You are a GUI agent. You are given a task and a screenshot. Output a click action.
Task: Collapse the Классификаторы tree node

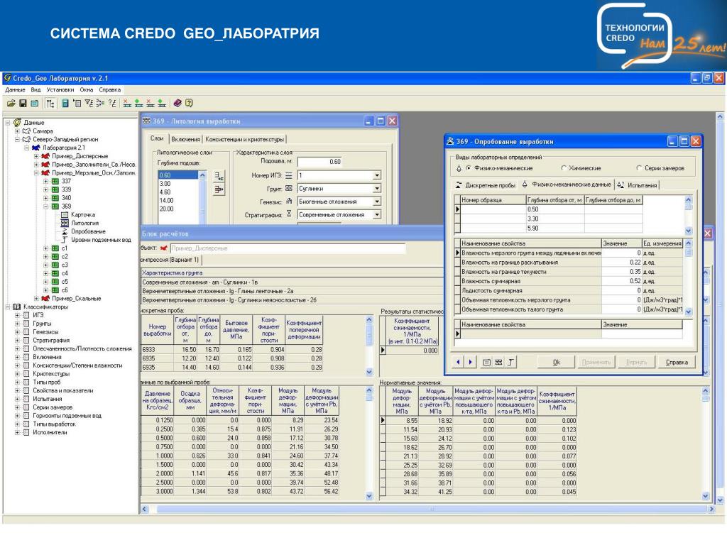click(8, 307)
